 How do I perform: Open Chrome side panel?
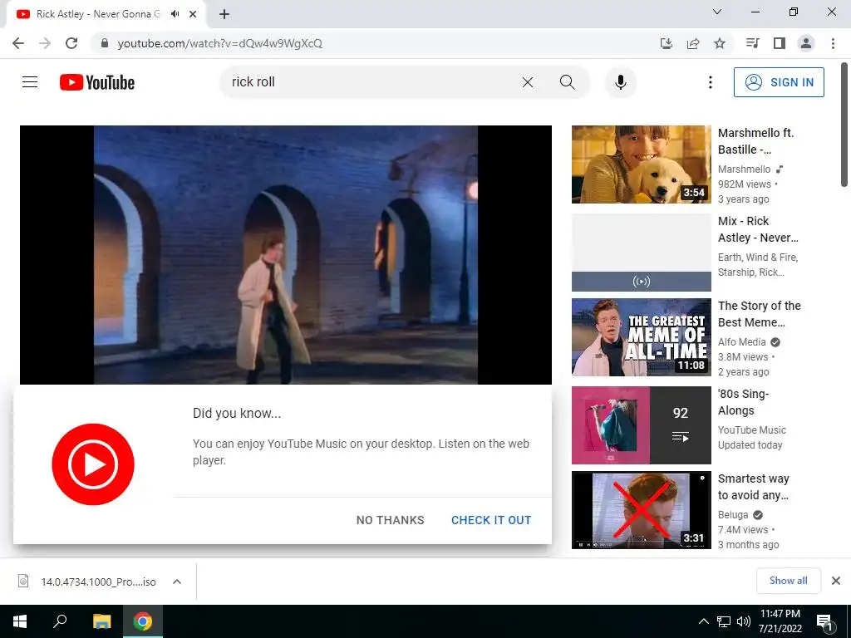click(780, 43)
